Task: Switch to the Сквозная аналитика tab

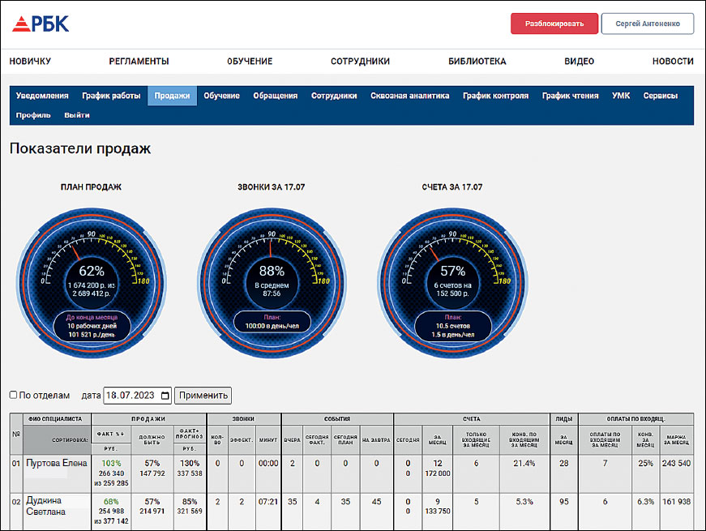Action: [409, 96]
